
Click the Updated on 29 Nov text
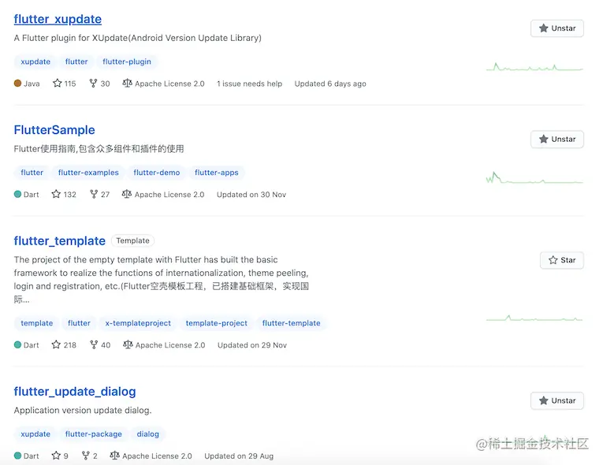point(252,345)
